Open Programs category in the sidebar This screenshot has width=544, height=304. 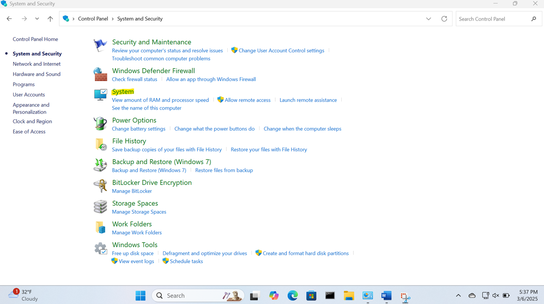point(23,84)
